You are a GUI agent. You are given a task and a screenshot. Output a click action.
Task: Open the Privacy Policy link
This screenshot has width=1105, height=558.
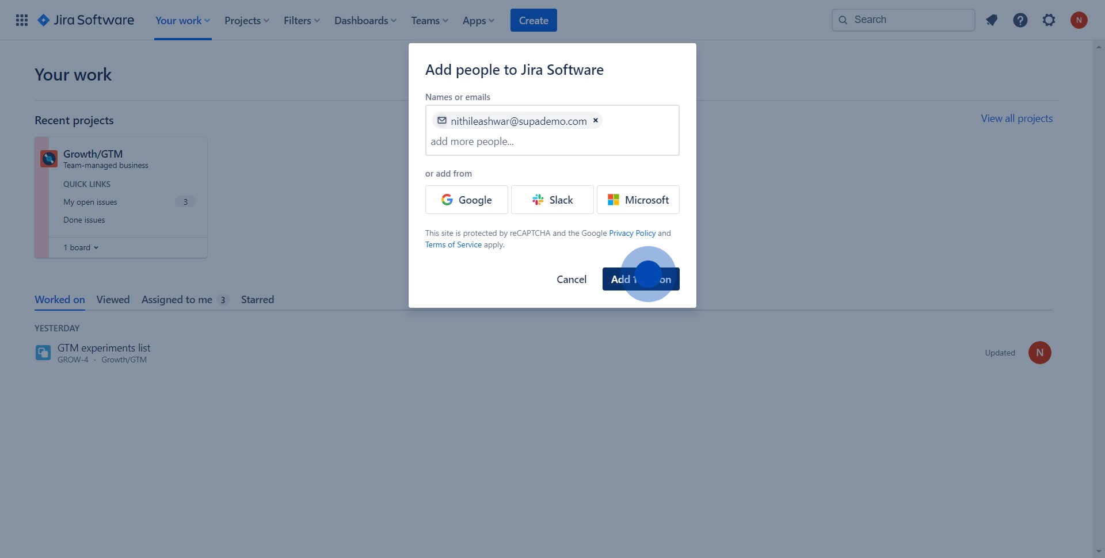coord(632,233)
